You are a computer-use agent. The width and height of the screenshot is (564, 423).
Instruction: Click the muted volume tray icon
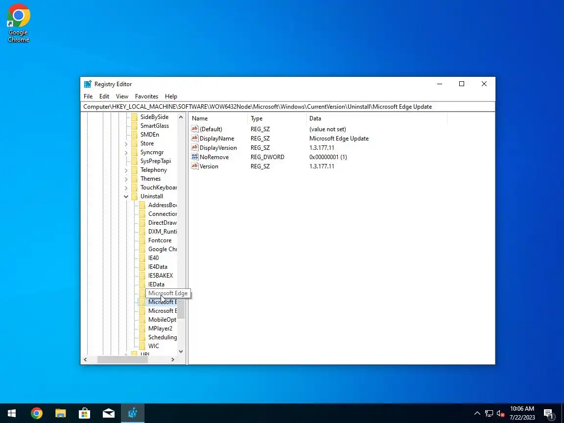[500, 413]
